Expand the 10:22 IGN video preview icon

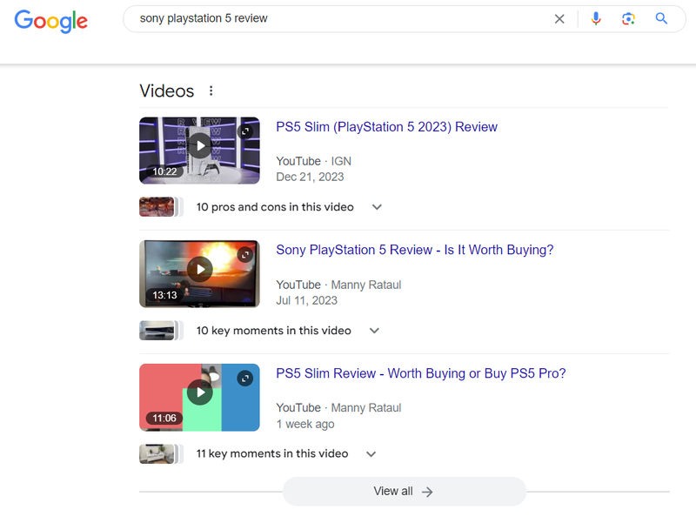(x=245, y=131)
